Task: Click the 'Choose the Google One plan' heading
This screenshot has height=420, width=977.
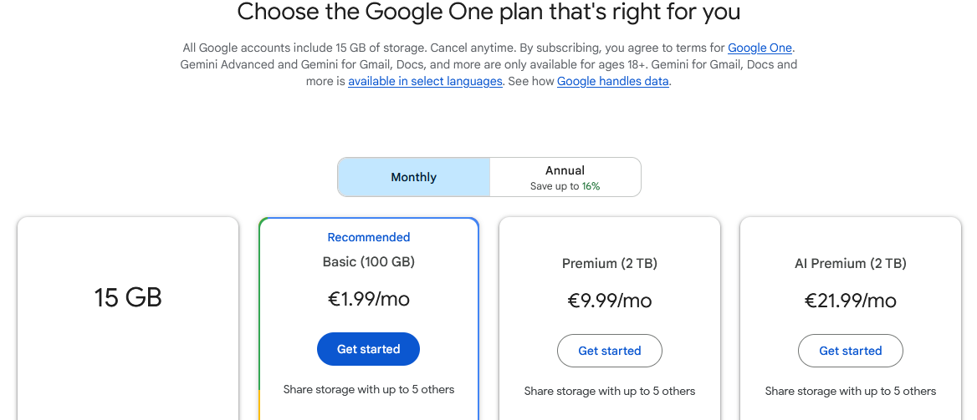Action: click(488, 13)
